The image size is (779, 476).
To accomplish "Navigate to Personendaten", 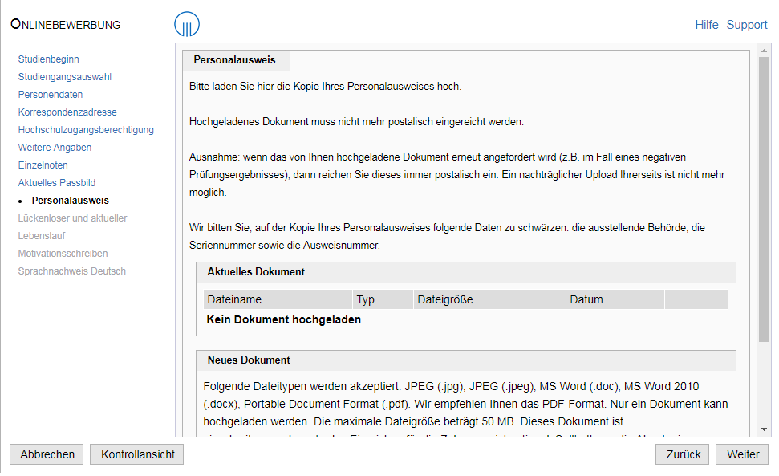I will click(x=51, y=95).
